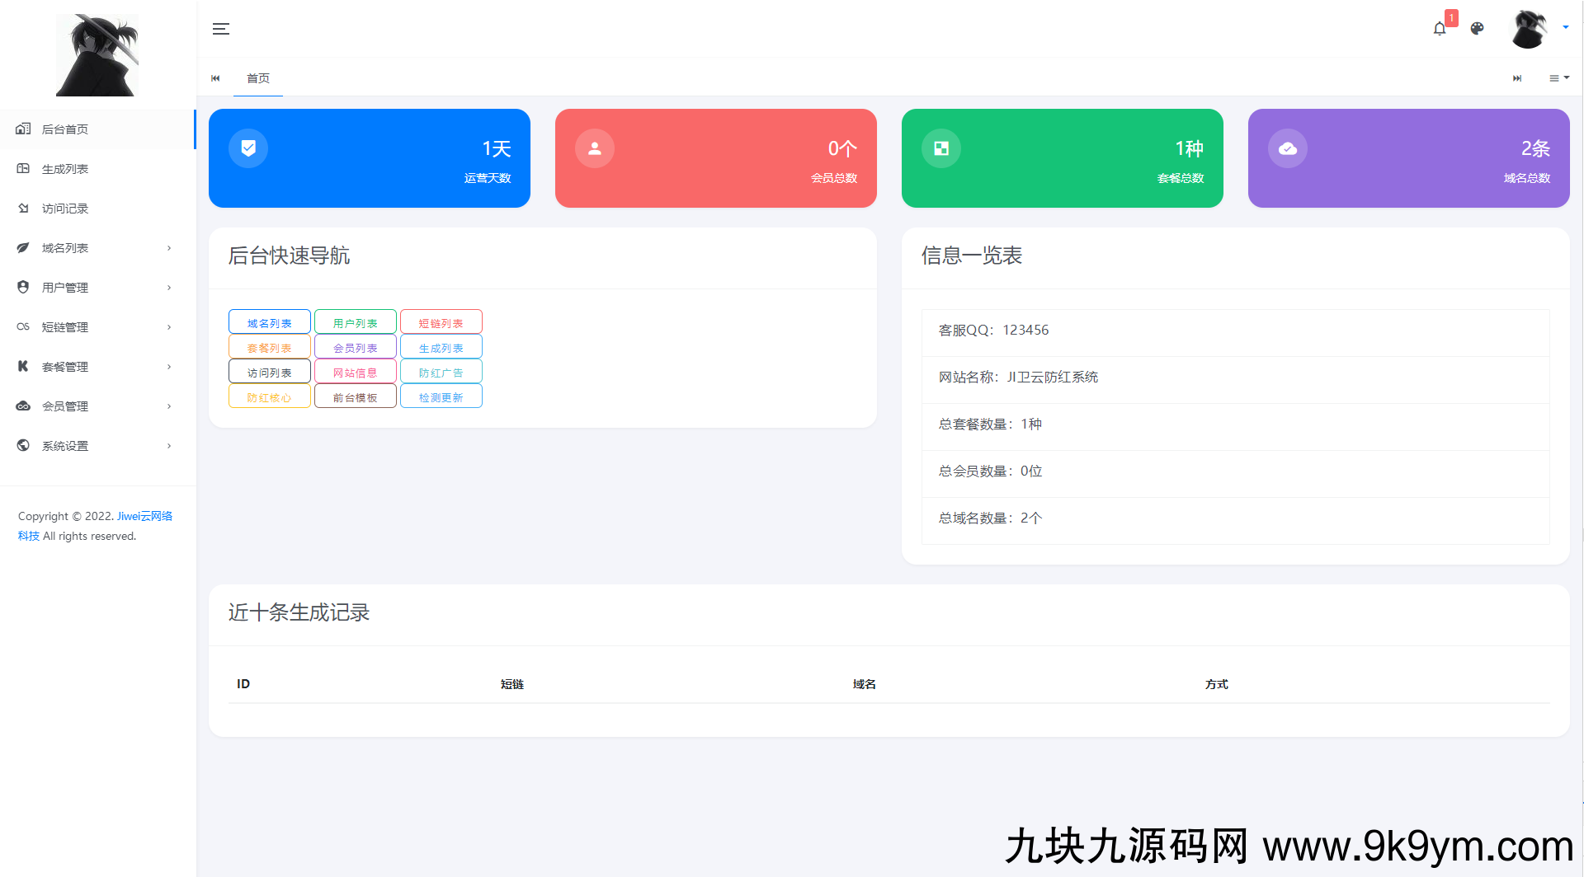This screenshot has width=1584, height=877.
Task: Click the sidebar logo avatar image
Action: pos(97,55)
